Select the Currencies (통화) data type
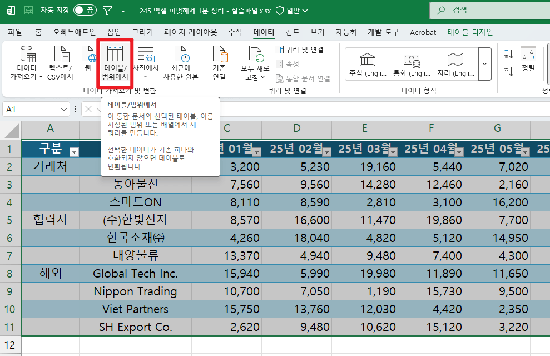Screen dimensions: 550x356 (412, 64)
